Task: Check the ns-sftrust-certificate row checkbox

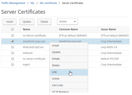Action: point(13,36)
